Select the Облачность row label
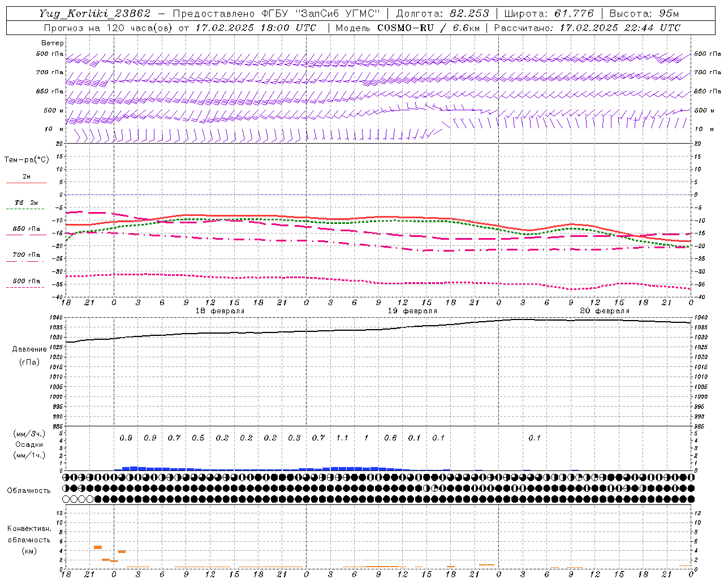 29,490
